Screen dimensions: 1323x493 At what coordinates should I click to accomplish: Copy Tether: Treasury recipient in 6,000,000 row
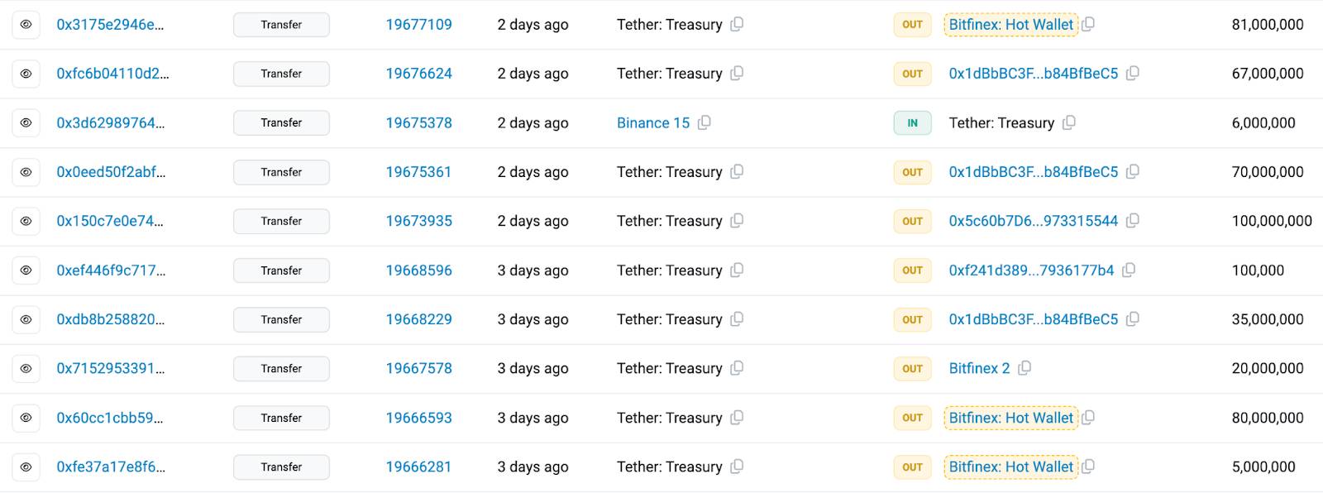[x=1069, y=122]
